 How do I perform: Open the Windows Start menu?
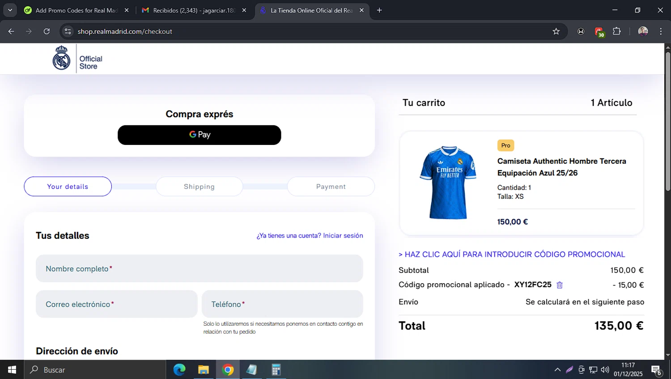[x=12, y=370]
